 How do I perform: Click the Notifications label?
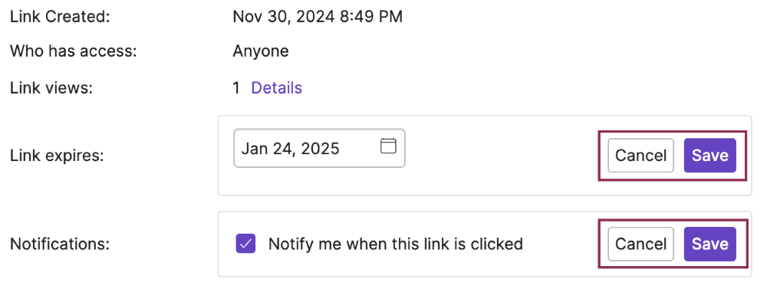coord(60,244)
